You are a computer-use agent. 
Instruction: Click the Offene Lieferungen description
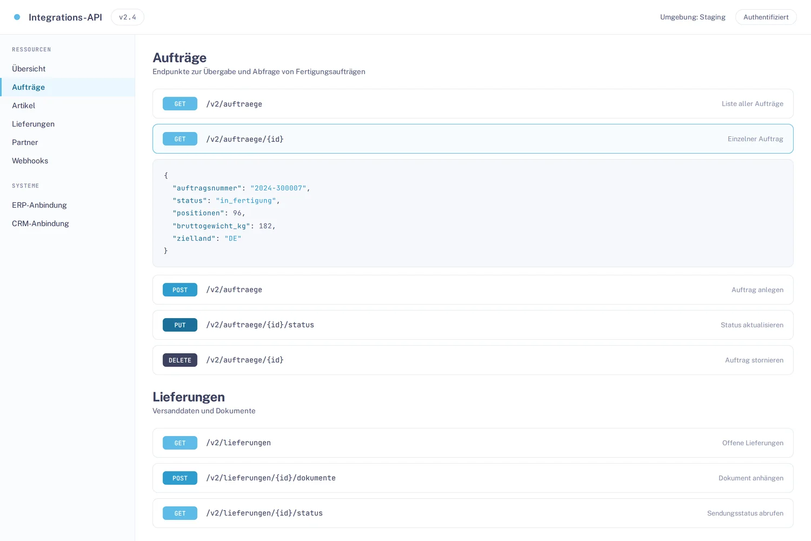pyautogui.click(x=753, y=443)
